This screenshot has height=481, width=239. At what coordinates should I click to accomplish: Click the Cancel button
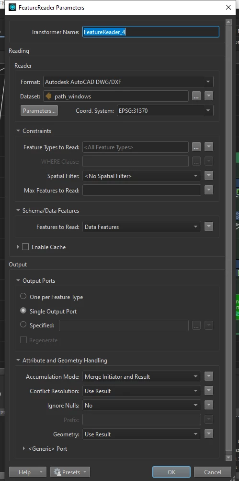click(x=213, y=472)
